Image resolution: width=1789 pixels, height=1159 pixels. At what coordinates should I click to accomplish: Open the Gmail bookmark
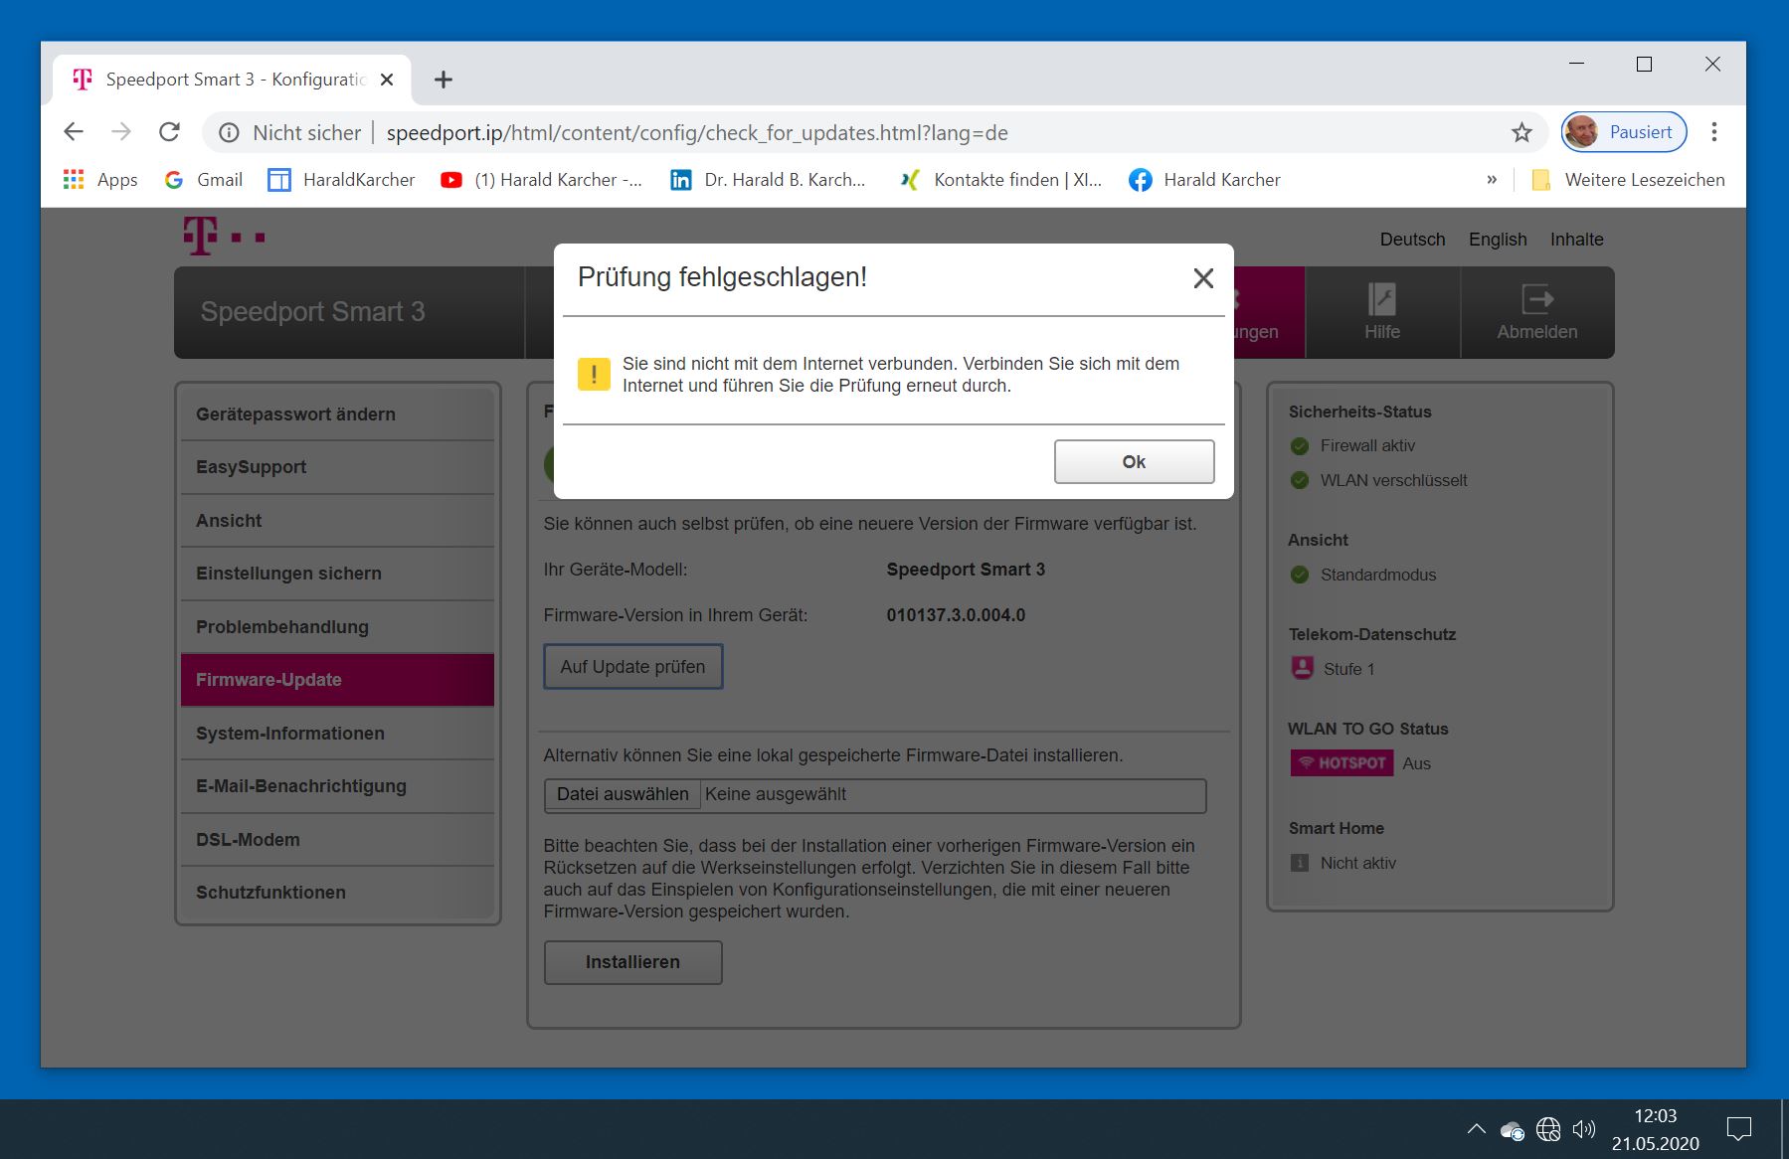click(204, 180)
